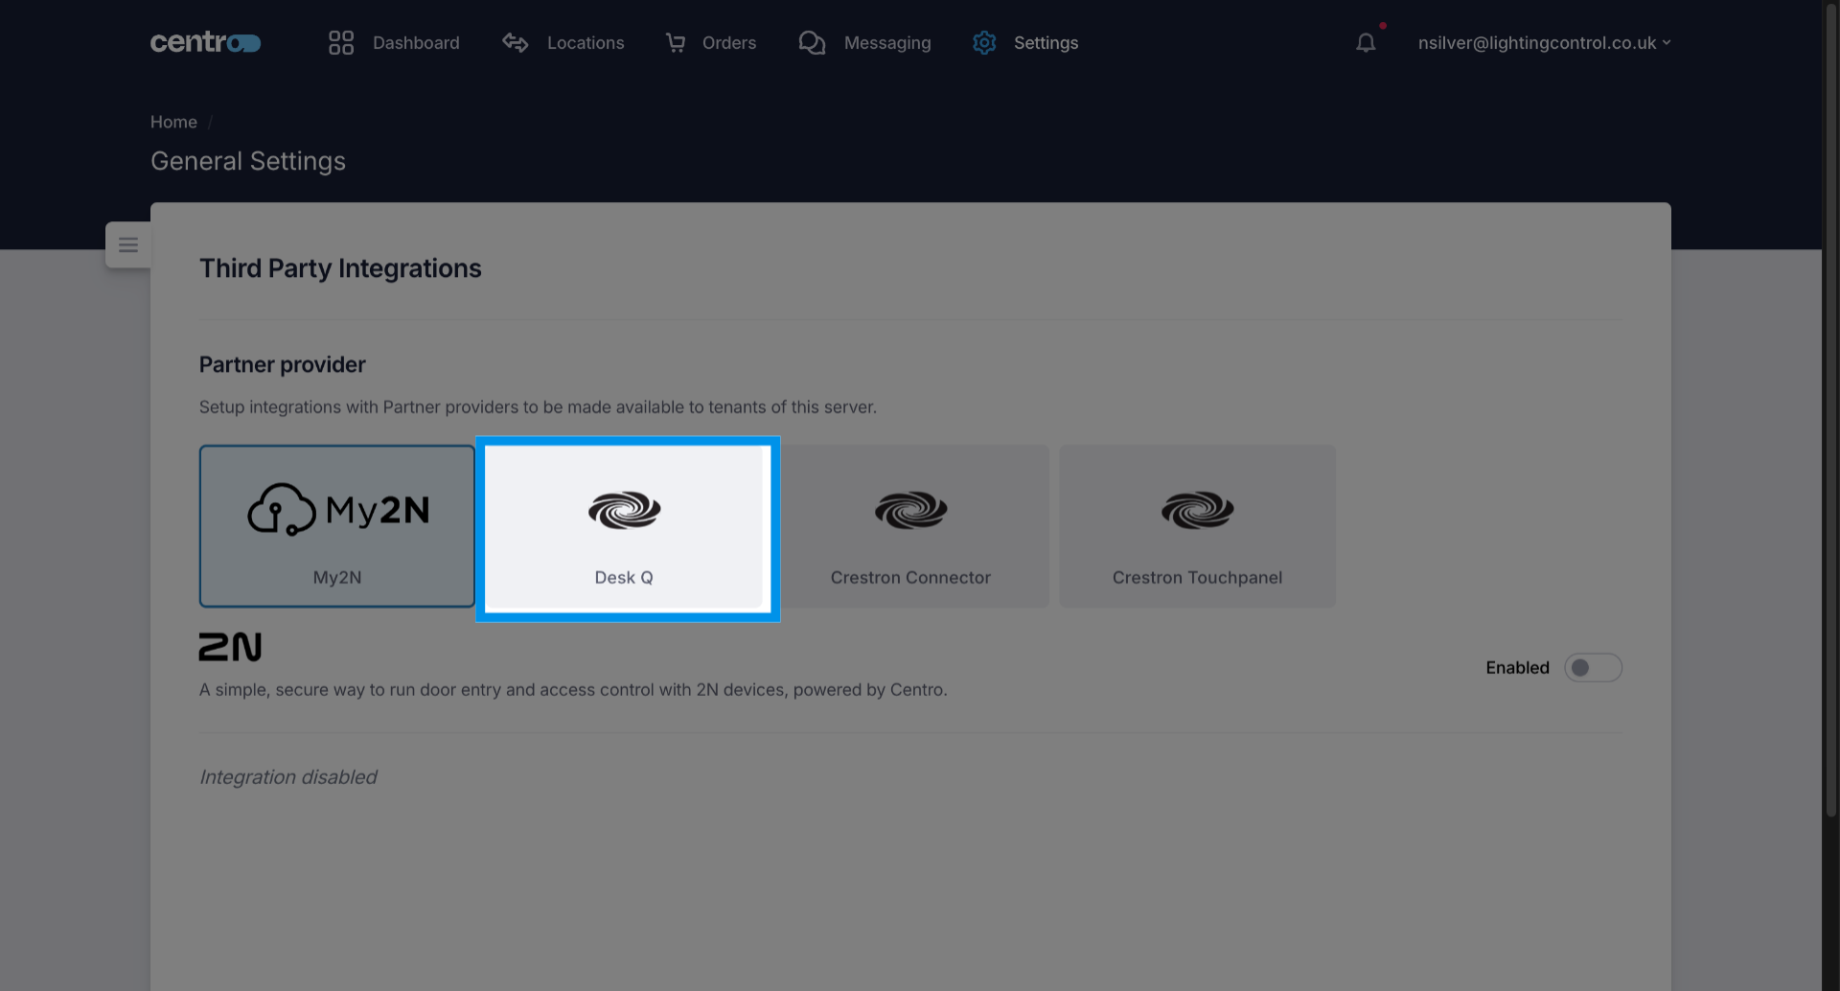
Task: Select the Crestron Connector card
Action: [x=910, y=526]
